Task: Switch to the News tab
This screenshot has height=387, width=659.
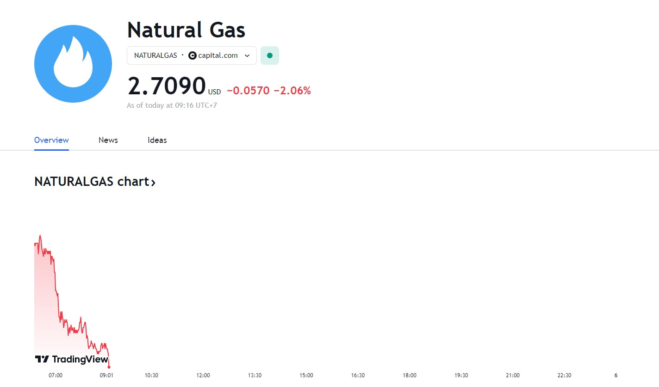Action: click(108, 140)
